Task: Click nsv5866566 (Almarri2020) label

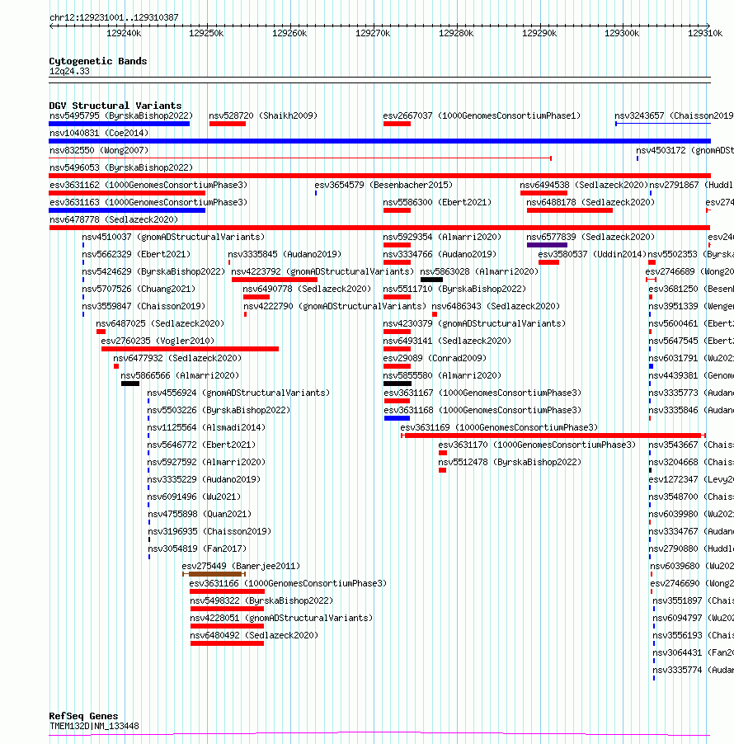Action: 179,375
